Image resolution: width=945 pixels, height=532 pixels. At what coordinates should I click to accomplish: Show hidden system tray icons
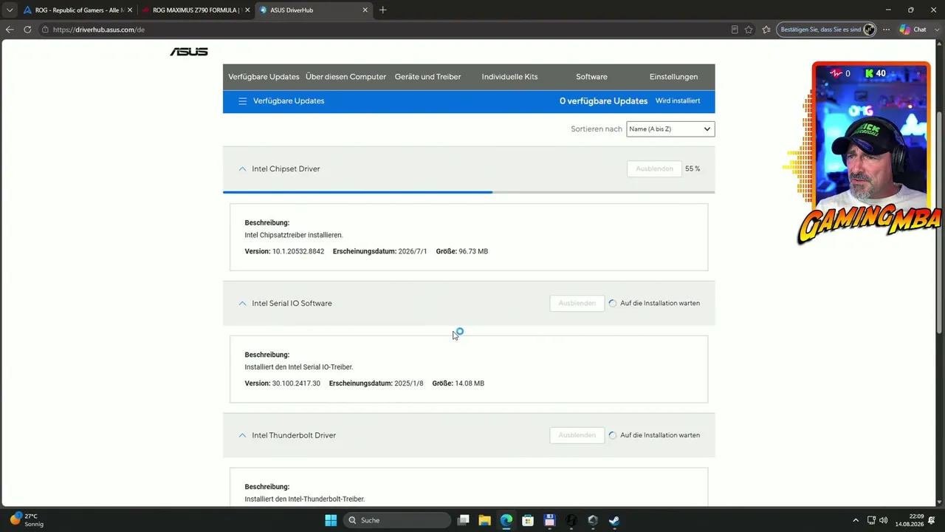(856, 520)
